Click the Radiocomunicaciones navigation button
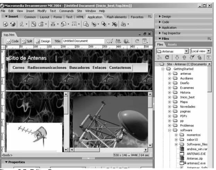The height and width of the screenshot is (170, 216). 47,68
